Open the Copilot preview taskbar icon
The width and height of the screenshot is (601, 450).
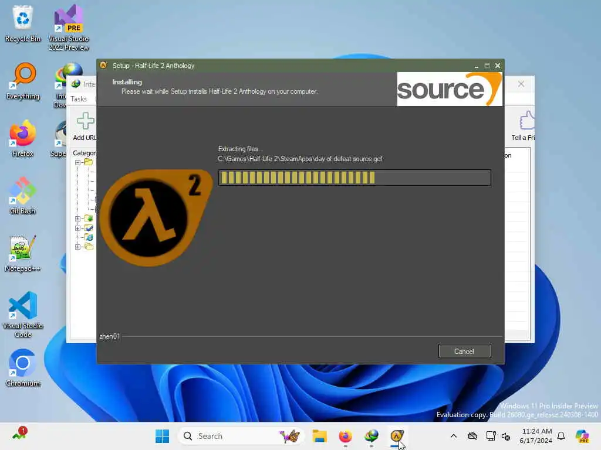click(x=582, y=436)
